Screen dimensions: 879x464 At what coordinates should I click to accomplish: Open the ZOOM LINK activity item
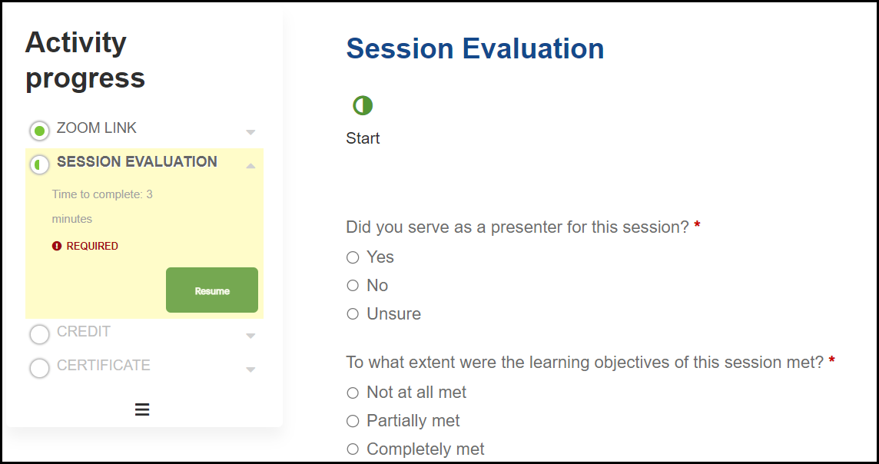[x=97, y=128]
